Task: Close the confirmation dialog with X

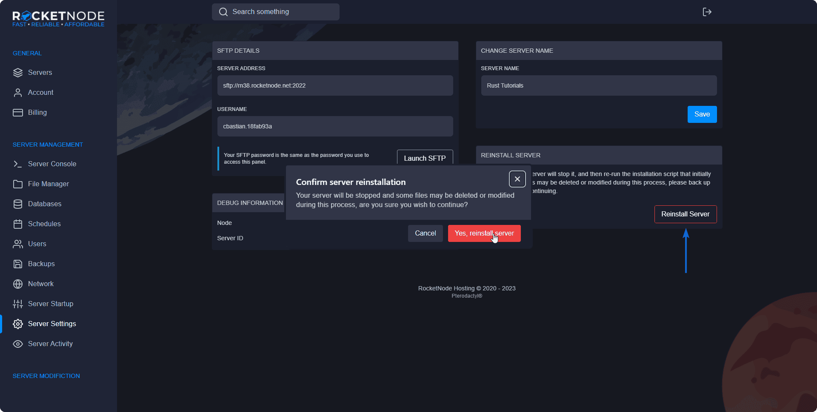Action: click(517, 179)
